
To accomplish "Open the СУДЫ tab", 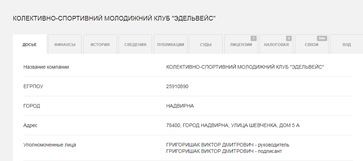I will [206, 45].
